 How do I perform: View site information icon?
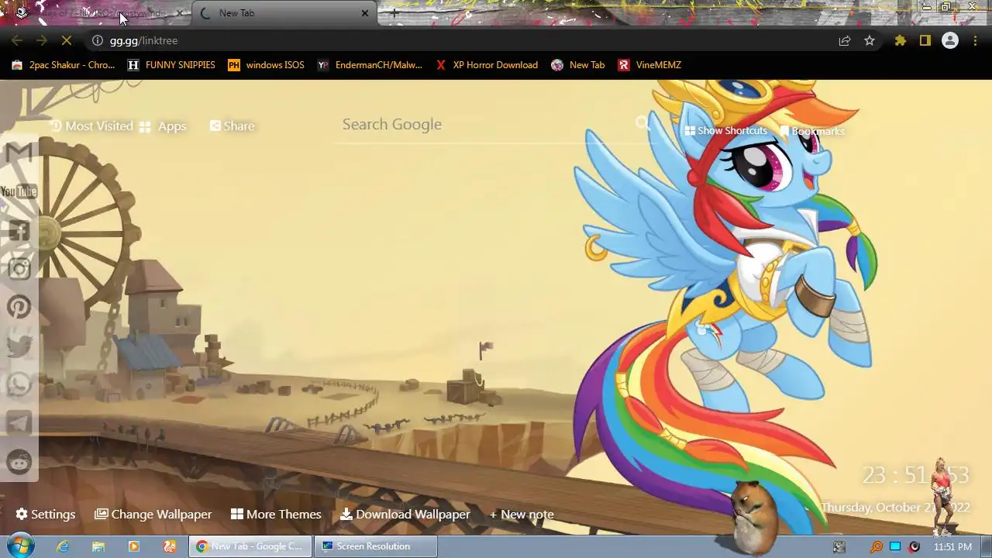pos(98,40)
